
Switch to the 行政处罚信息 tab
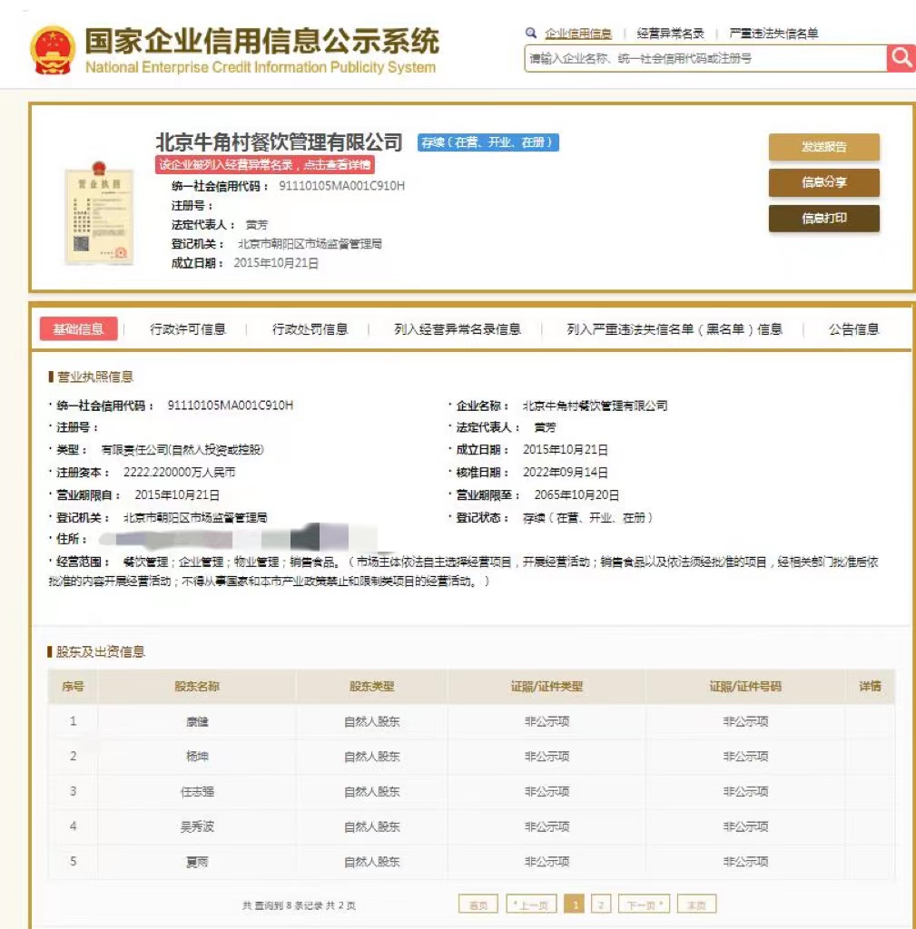point(310,329)
